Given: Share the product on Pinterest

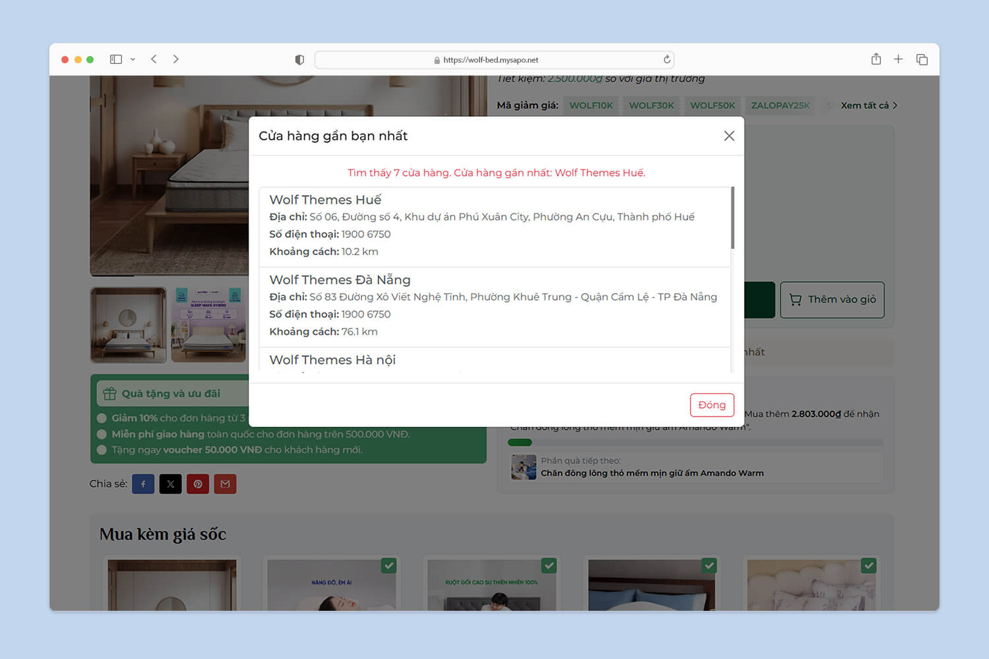Looking at the screenshot, I should coord(198,484).
